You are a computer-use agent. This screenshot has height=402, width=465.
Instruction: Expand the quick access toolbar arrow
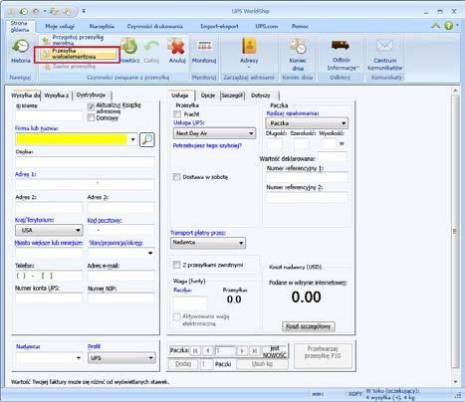click(84, 11)
